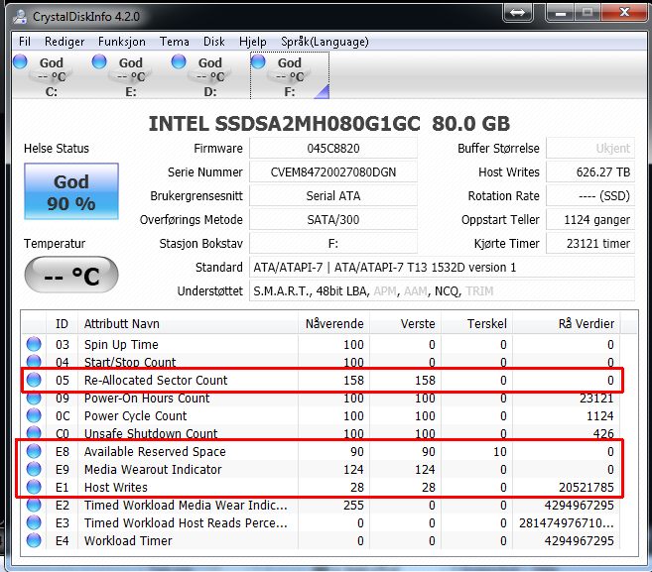The width and height of the screenshot is (652, 572).
Task: Click status orb for Power Cycle Count
Action: click(34, 415)
